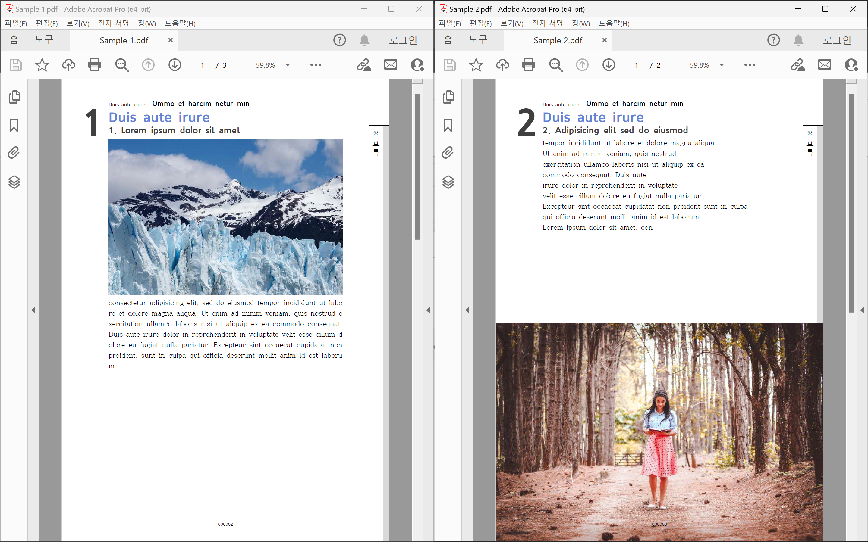Click the print icon in Sample 1 window

pyautogui.click(x=94, y=65)
